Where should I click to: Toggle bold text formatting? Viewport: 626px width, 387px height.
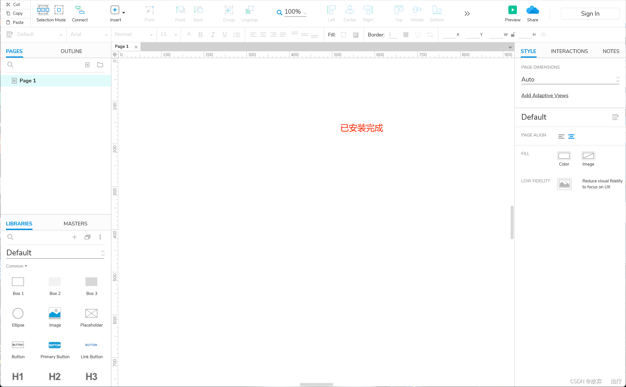(201, 34)
